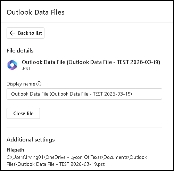Click the filepath line ending in .pst

(x=56, y=164)
